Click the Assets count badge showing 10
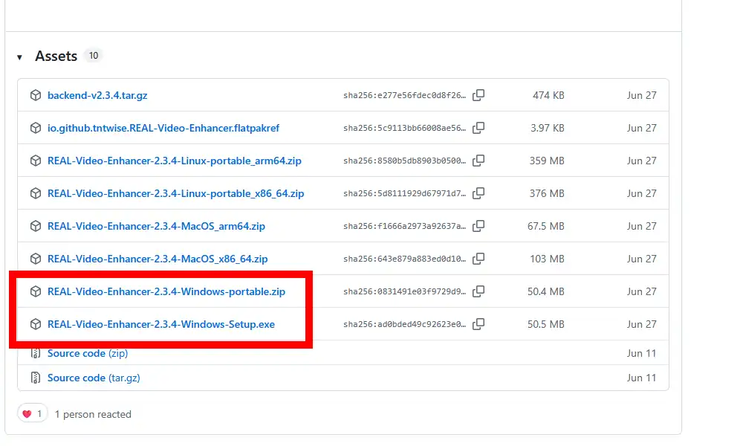Screen dimensions: 743x446 (x=94, y=56)
